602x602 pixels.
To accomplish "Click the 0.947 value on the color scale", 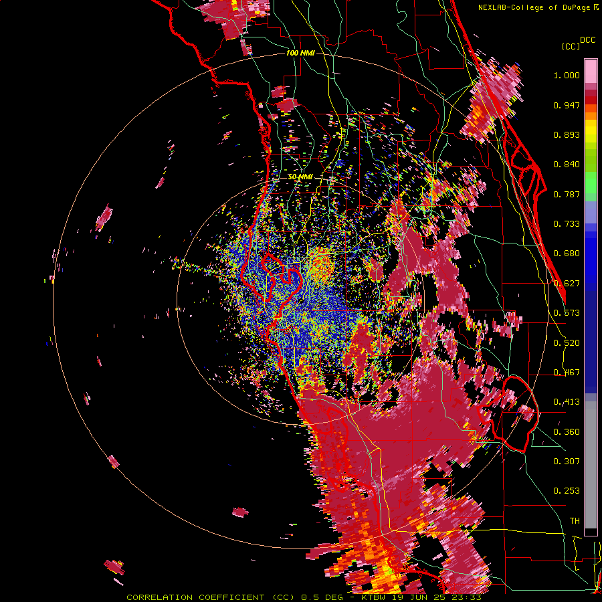I will 567,105.
